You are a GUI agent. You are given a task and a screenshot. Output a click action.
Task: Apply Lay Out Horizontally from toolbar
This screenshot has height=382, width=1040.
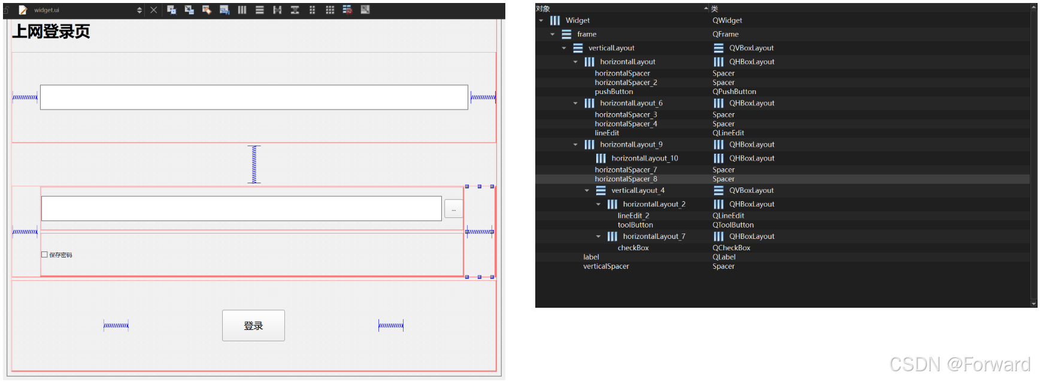242,10
